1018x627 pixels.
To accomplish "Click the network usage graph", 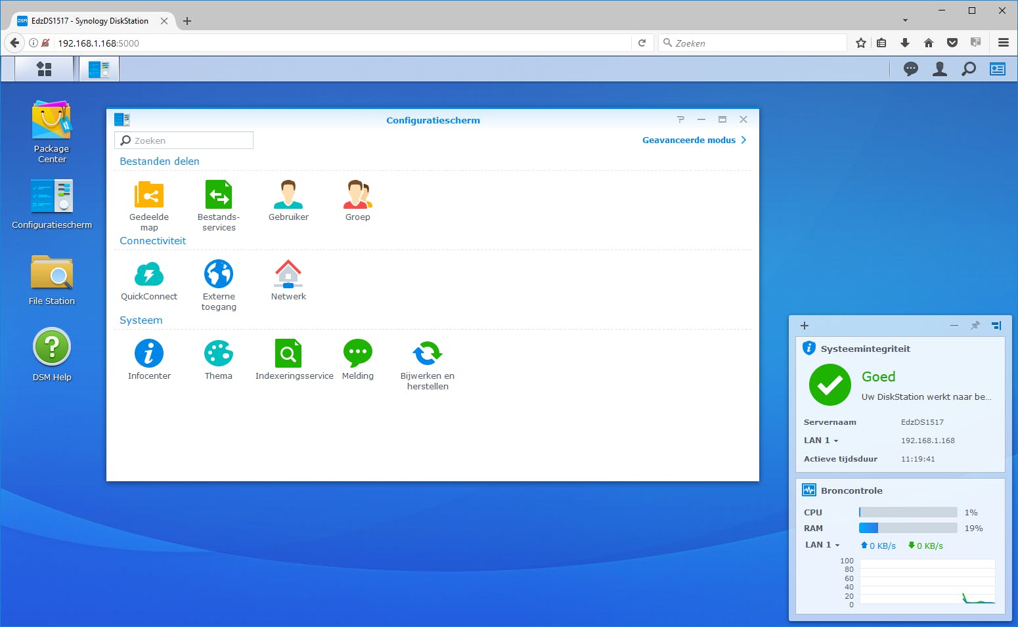I will (927, 582).
